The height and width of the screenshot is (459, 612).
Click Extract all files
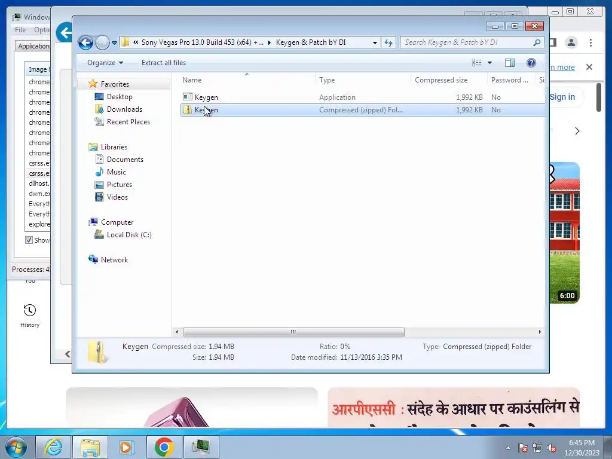click(164, 63)
